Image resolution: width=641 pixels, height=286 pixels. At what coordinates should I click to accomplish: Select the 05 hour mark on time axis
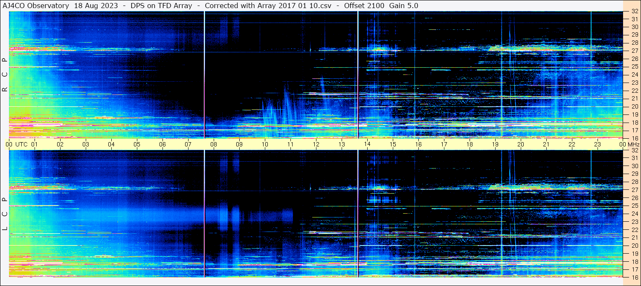137,144
